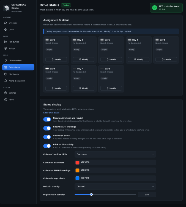Click the empty tag in Bay 1
This screenshot has width=186, height=207.
49,49
